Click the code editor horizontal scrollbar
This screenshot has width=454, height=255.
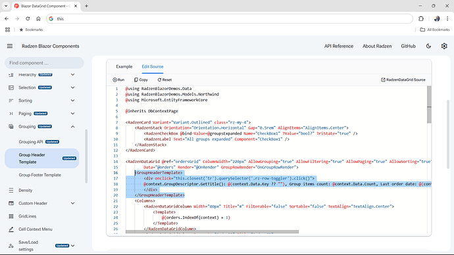(x=212, y=231)
